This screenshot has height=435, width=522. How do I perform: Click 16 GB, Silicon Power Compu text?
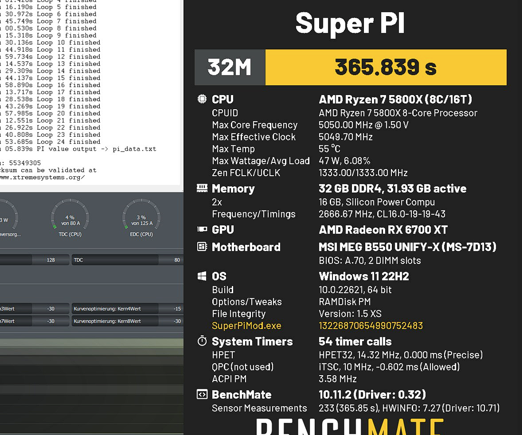point(377,202)
